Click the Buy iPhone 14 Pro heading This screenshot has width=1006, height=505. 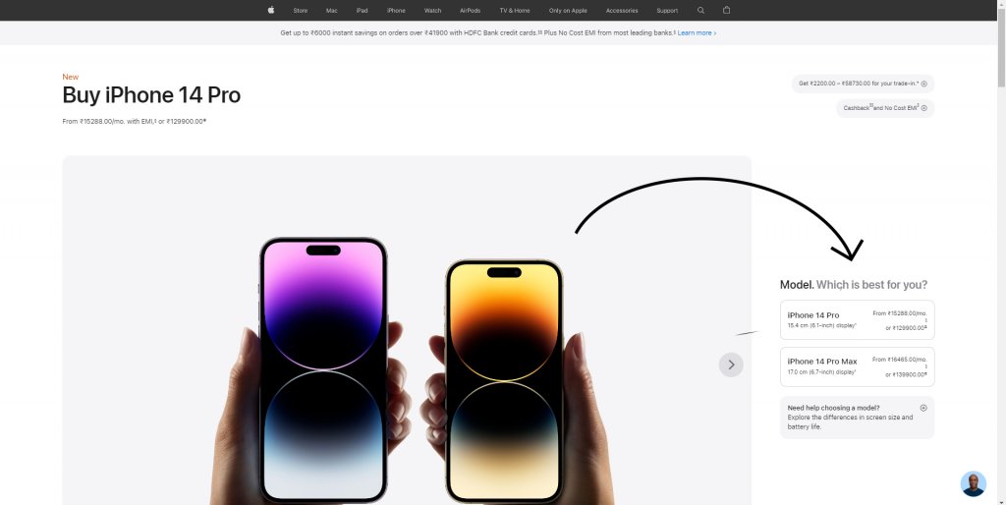pyautogui.click(x=151, y=95)
